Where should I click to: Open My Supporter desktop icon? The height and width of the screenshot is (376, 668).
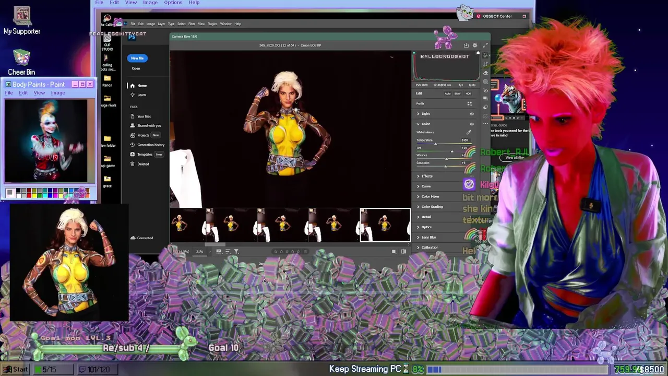pos(22,21)
